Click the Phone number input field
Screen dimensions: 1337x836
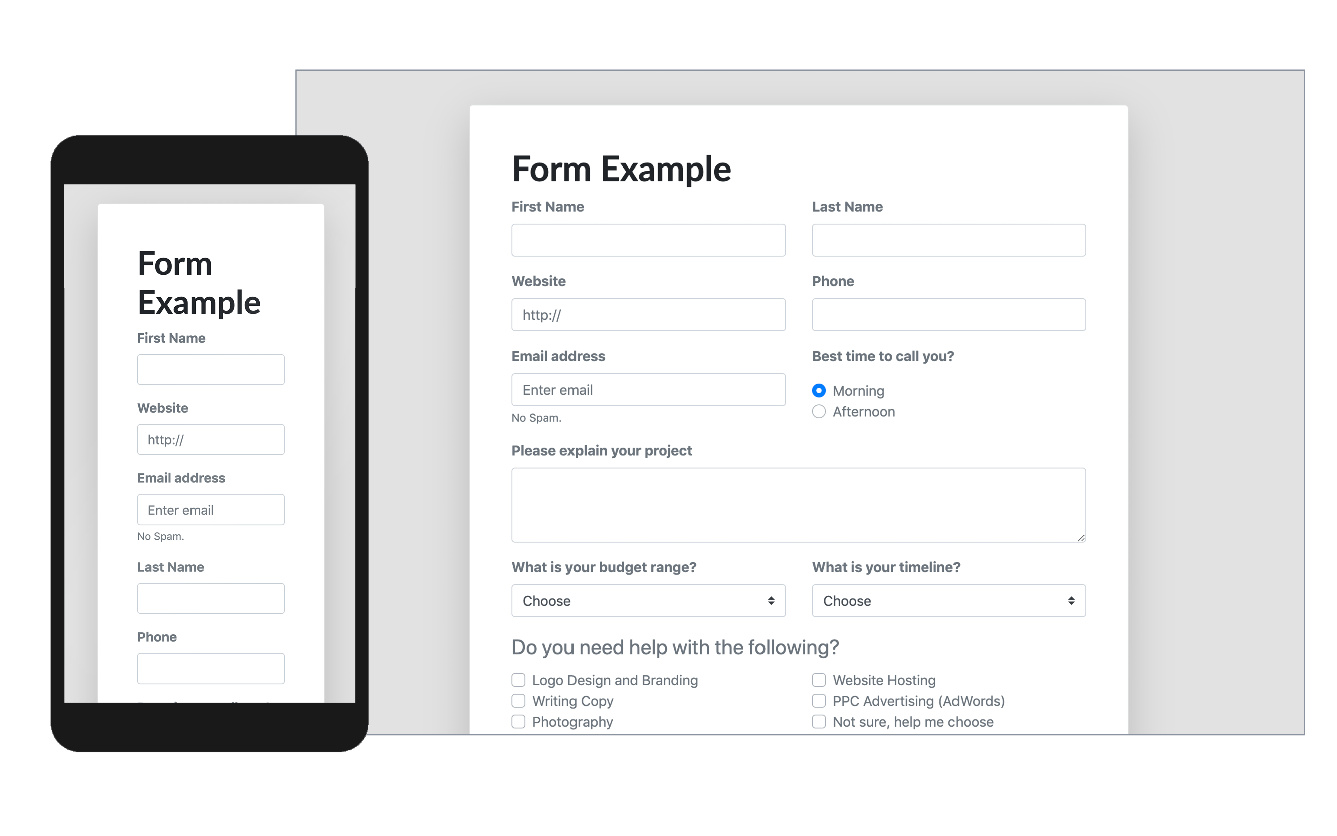tap(946, 315)
